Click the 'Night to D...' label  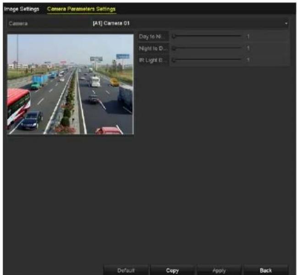(x=153, y=49)
